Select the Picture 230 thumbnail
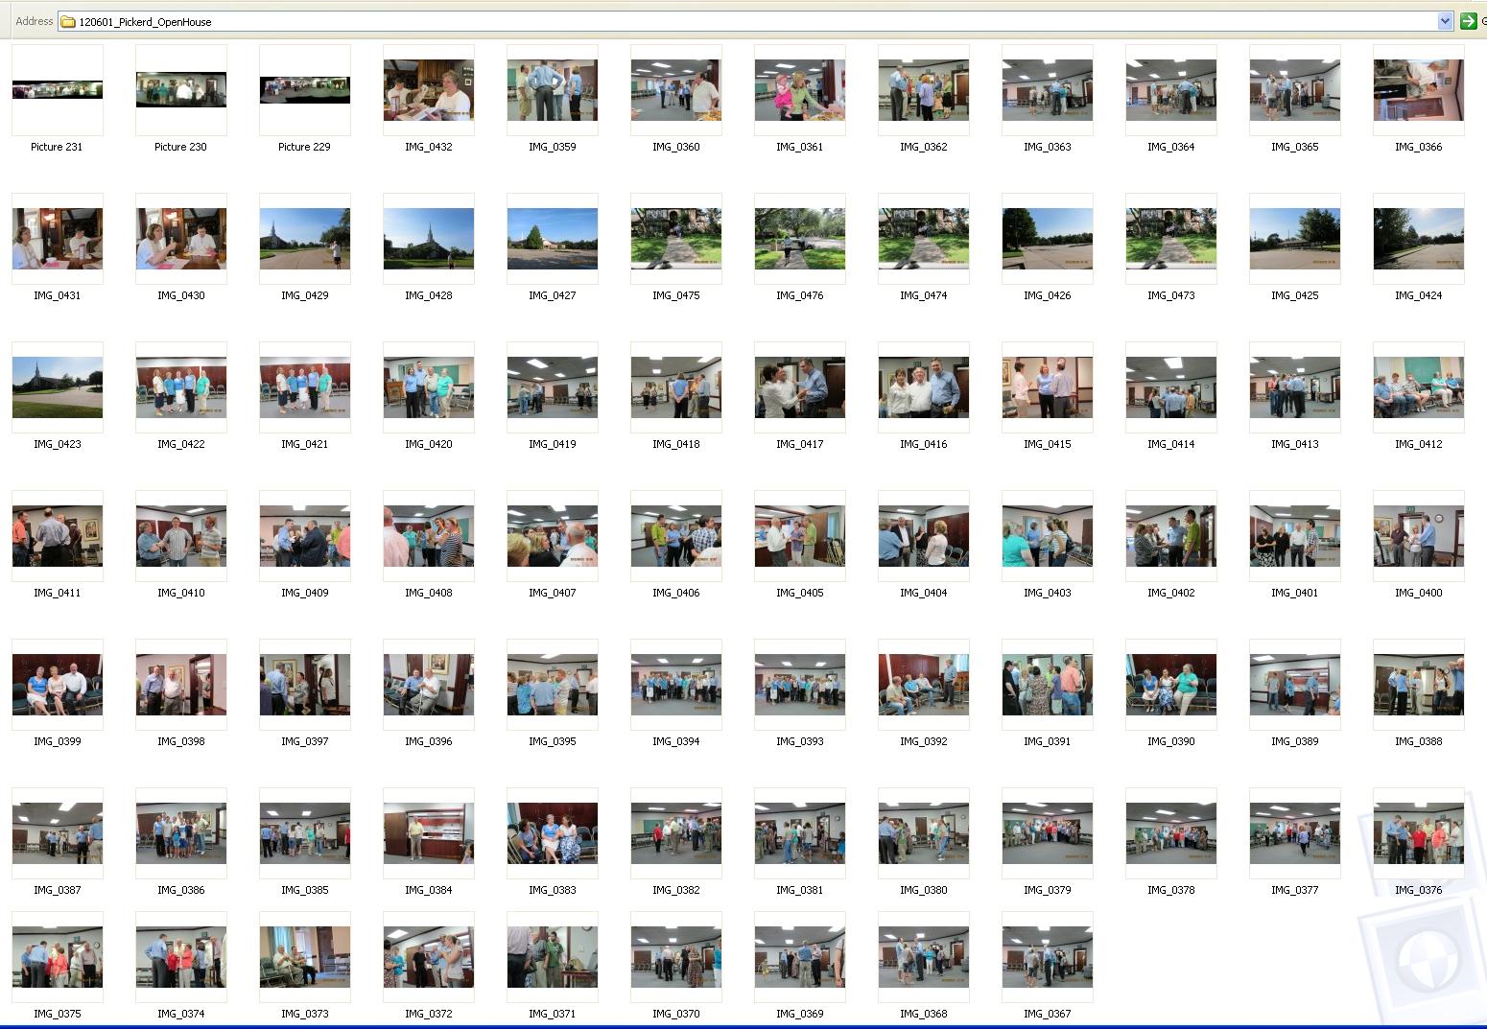The width and height of the screenshot is (1487, 1029). click(181, 90)
